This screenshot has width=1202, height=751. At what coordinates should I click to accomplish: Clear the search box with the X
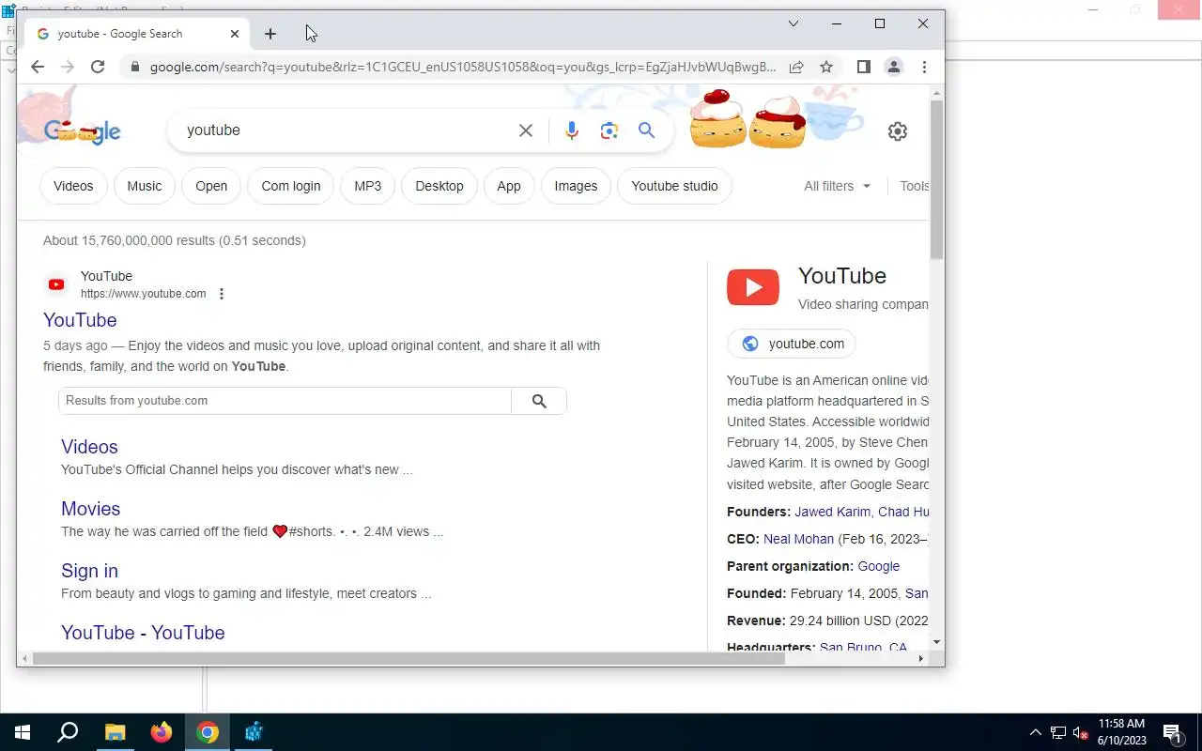[526, 130]
